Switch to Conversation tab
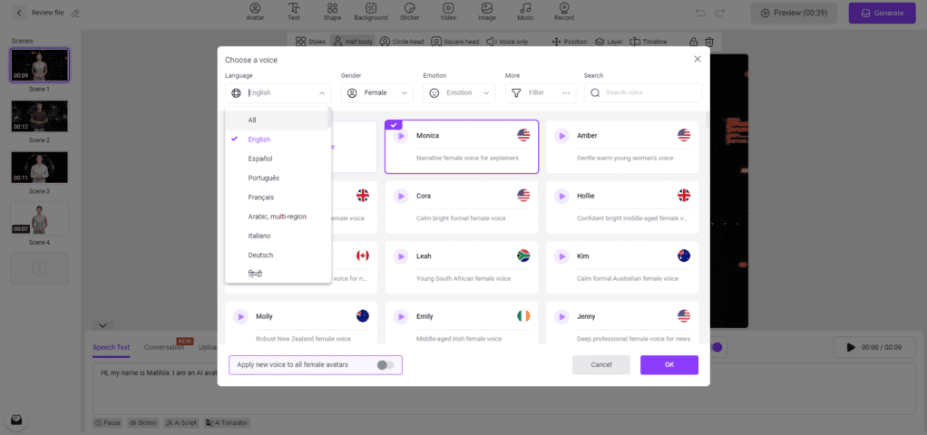Image resolution: width=927 pixels, height=435 pixels. (x=164, y=347)
